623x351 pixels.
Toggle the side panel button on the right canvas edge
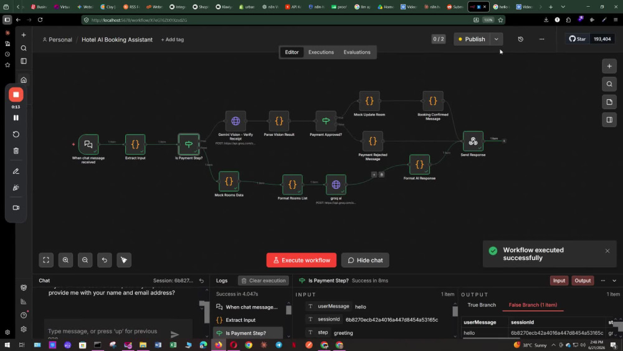pyautogui.click(x=609, y=120)
